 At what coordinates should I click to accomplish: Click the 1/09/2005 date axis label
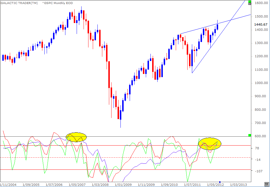point(31,185)
